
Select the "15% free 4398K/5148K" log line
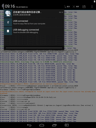coord(38,58)
